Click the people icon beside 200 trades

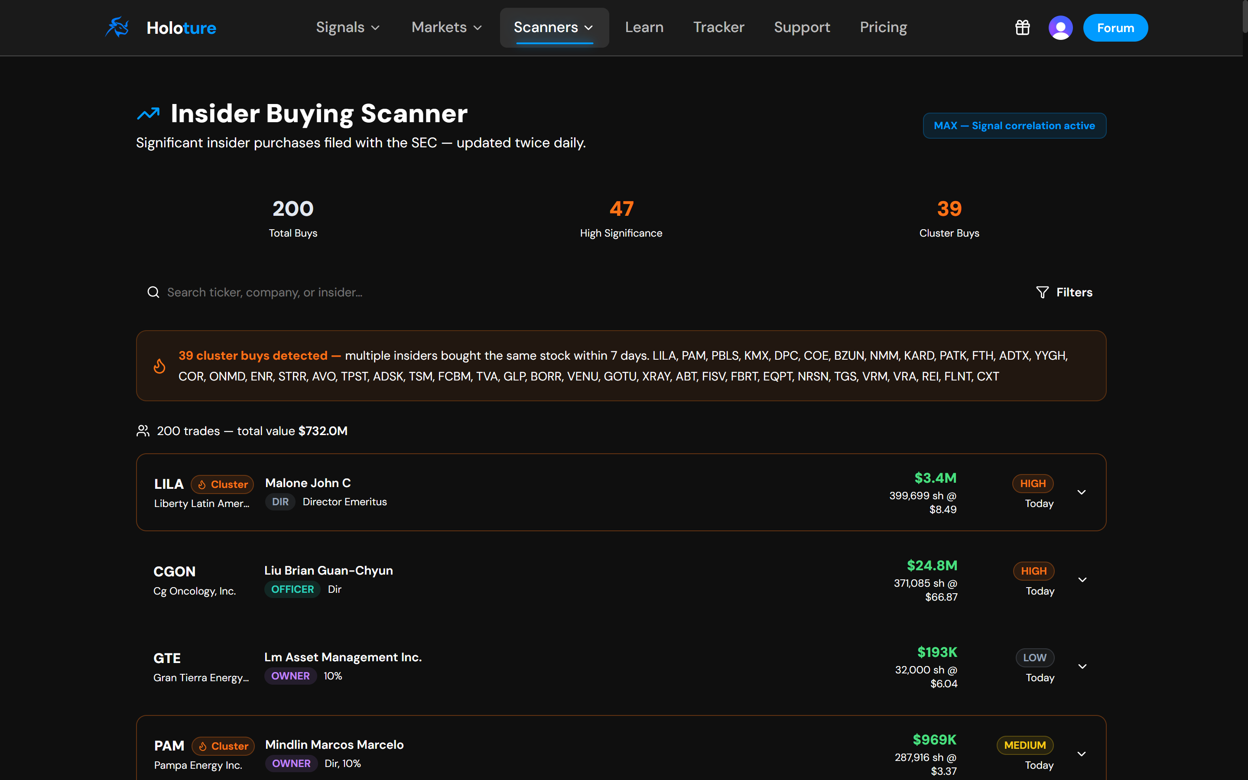point(143,431)
